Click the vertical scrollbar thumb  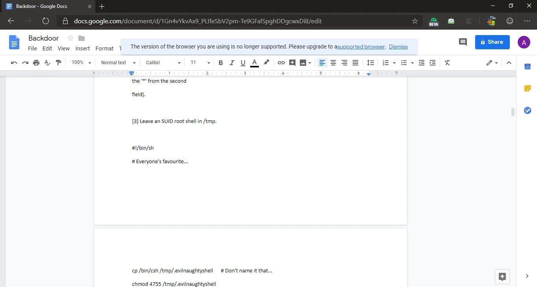[513, 112]
